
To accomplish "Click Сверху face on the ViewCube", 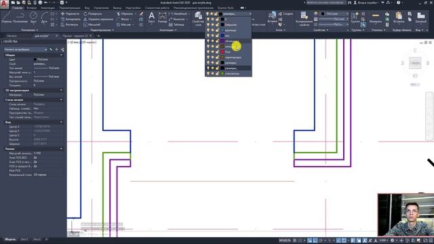I will [x=415, y=63].
